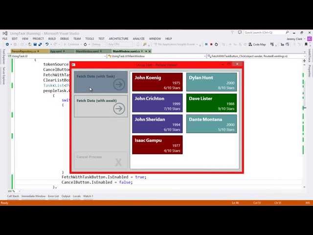Open the Output tab

click(x=66, y=196)
